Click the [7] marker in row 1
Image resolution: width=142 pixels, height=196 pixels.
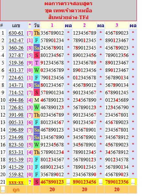(x=30, y=33)
